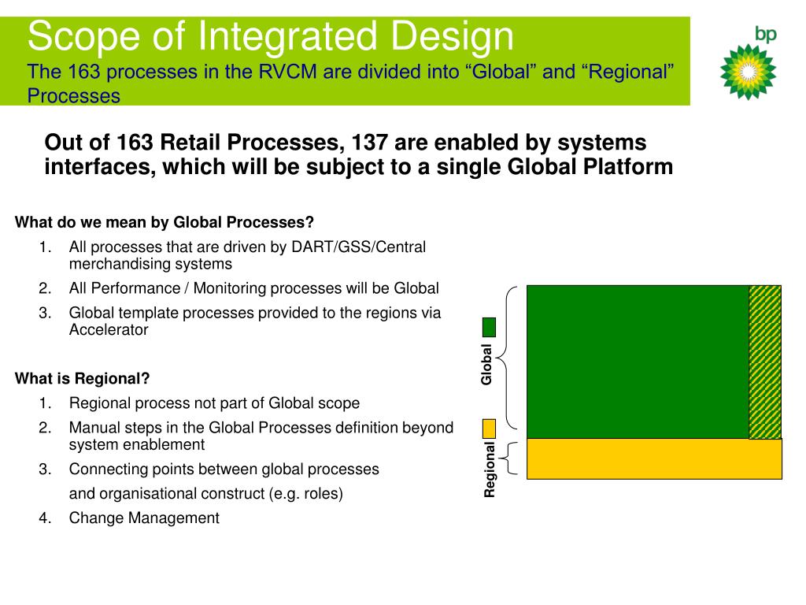
Task: Click the bp sunburst logo
Action: tap(748, 72)
